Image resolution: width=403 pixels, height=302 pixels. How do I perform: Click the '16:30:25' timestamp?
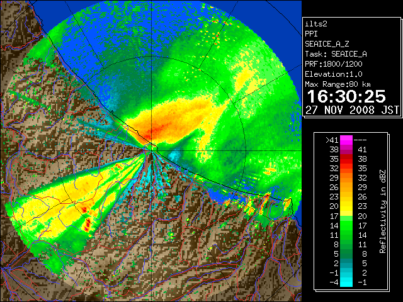point(346,96)
